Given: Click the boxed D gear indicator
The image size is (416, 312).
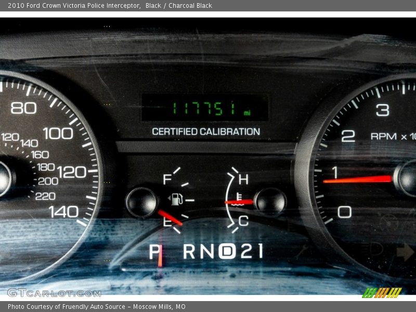Looking at the screenshot, I should 227,251.
